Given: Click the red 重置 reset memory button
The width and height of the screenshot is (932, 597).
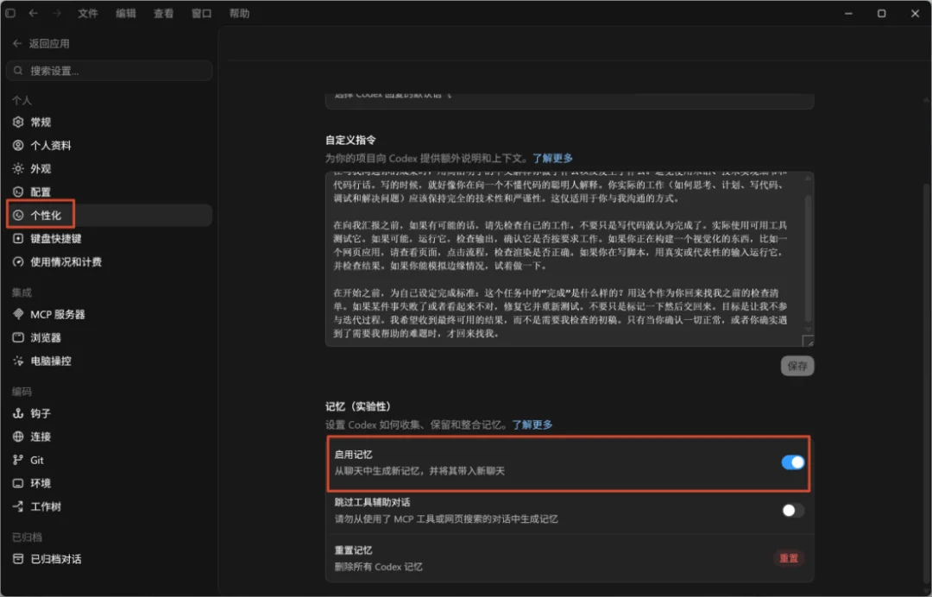Looking at the screenshot, I should click(789, 558).
